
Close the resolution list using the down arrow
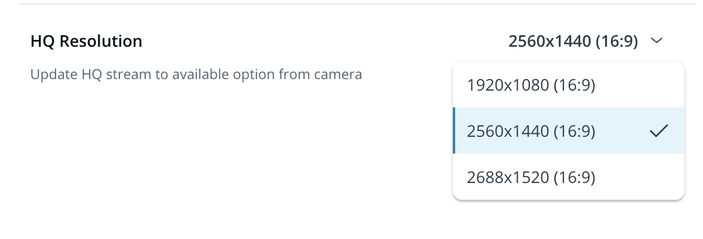click(656, 42)
